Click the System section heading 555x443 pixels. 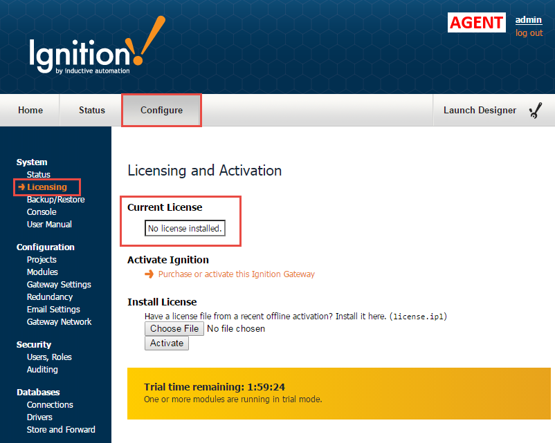[32, 162]
